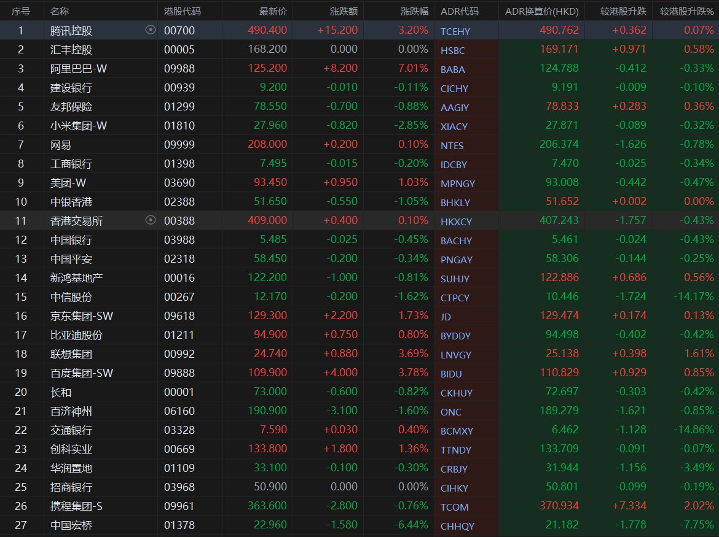Click stock code 03690
Image resolution: width=719 pixels, height=537 pixels.
coord(179,182)
